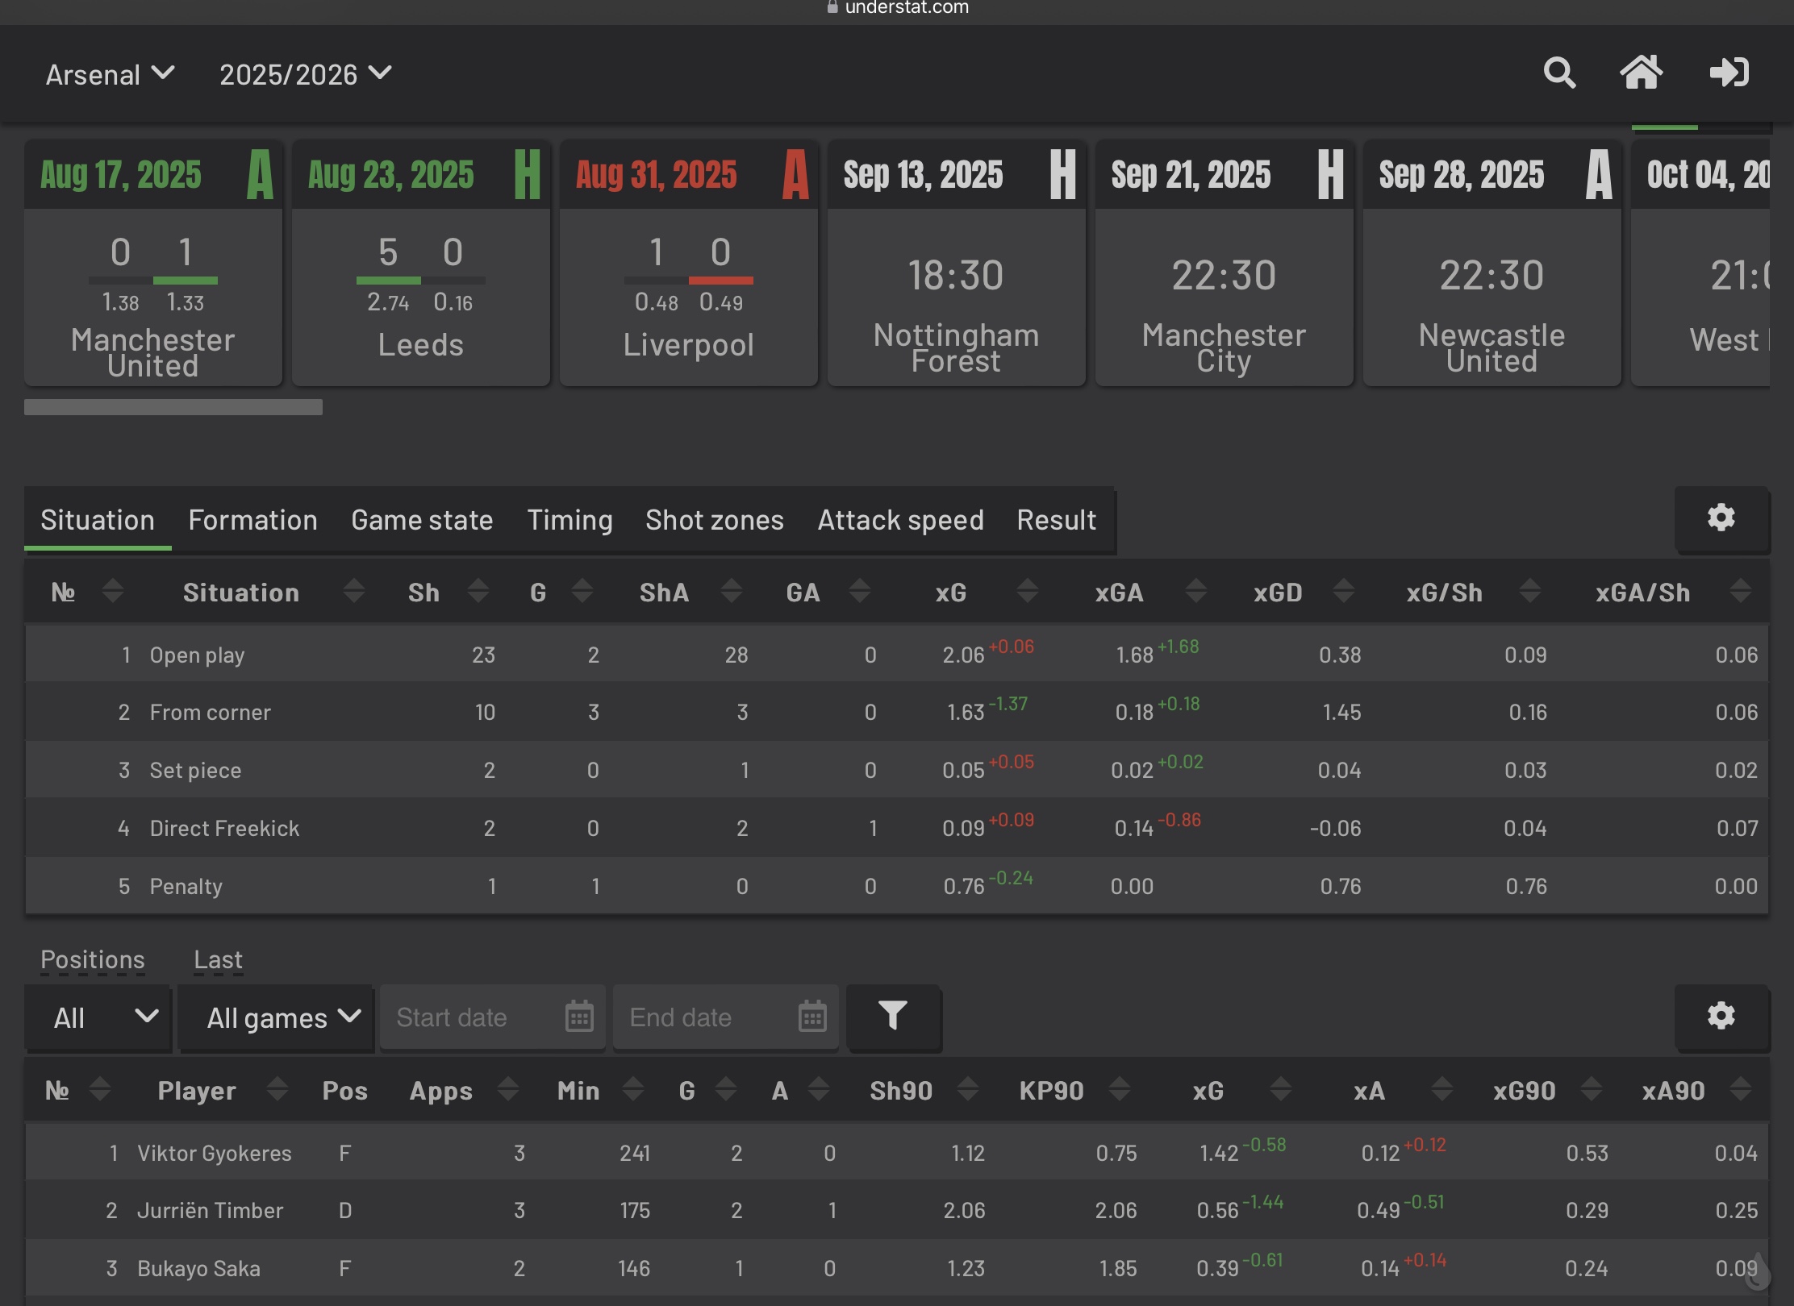The image size is (1794, 1306).
Task: Apply the funnel filter button
Action: 893,1017
